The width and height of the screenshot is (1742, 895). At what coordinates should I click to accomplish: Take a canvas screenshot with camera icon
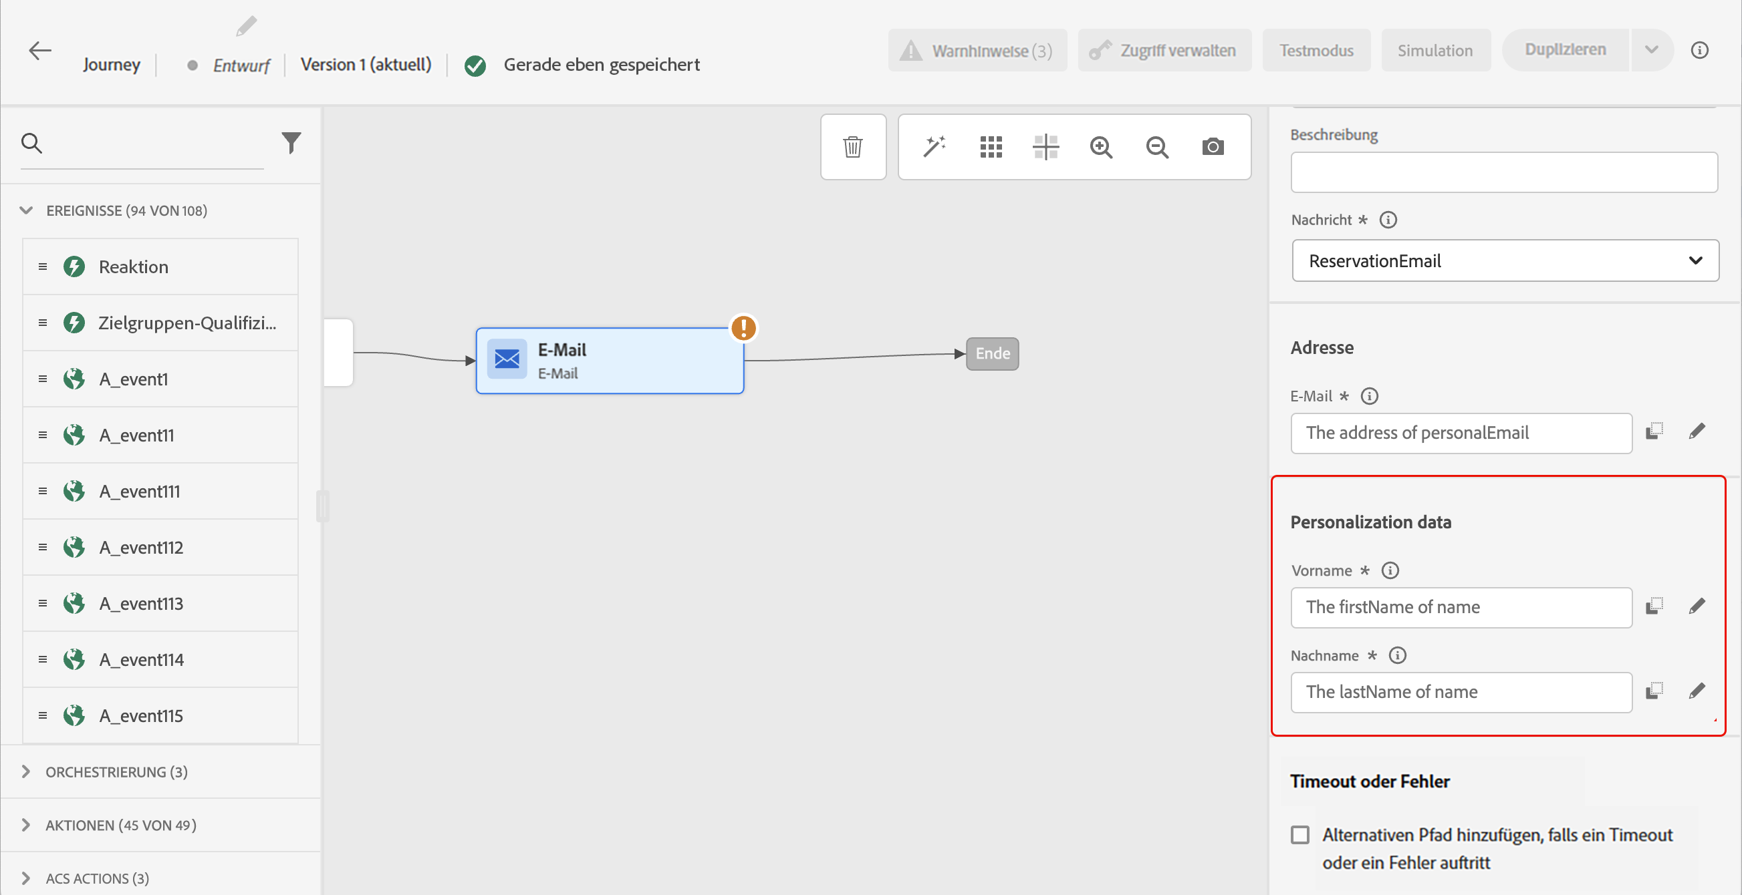coord(1213,146)
